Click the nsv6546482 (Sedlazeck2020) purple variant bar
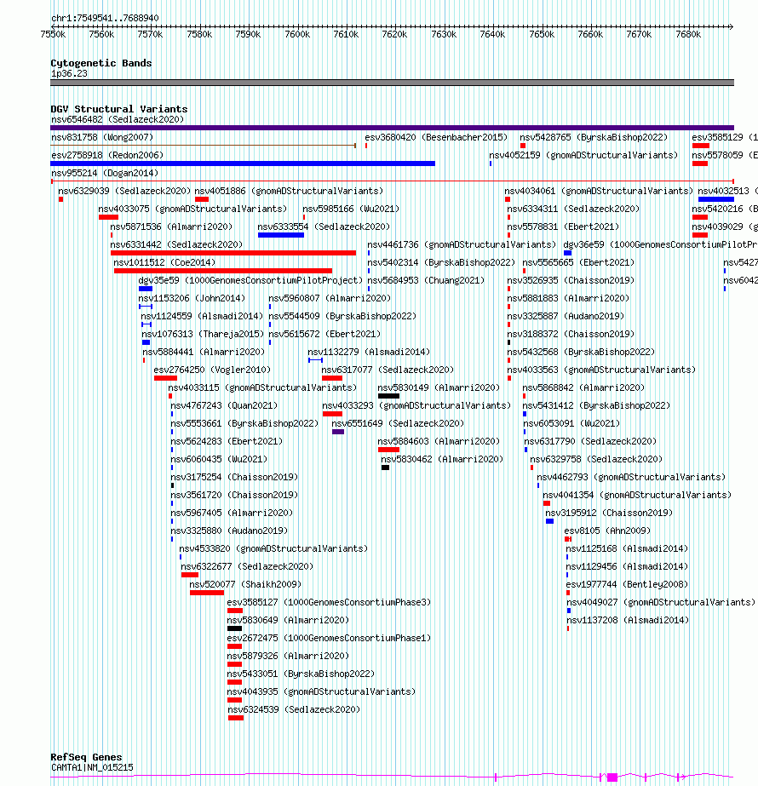 (x=392, y=128)
